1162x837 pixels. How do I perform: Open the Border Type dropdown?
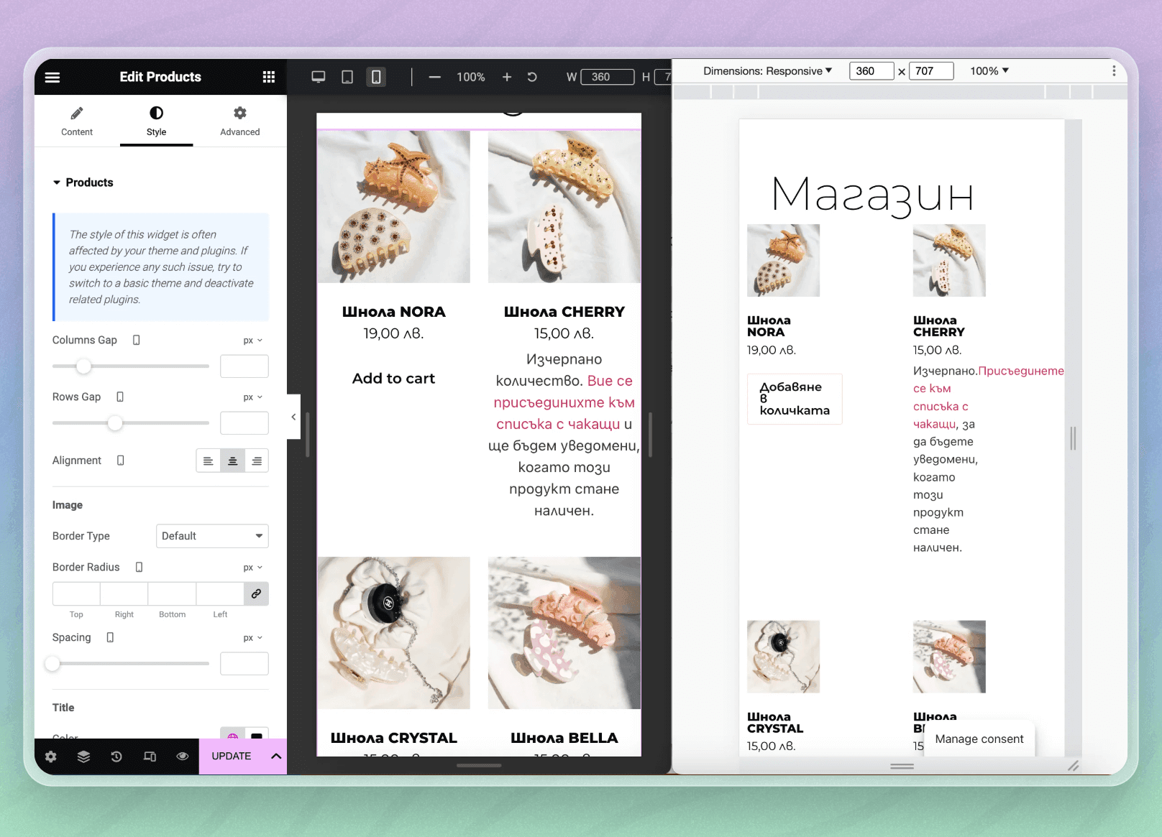click(x=212, y=536)
